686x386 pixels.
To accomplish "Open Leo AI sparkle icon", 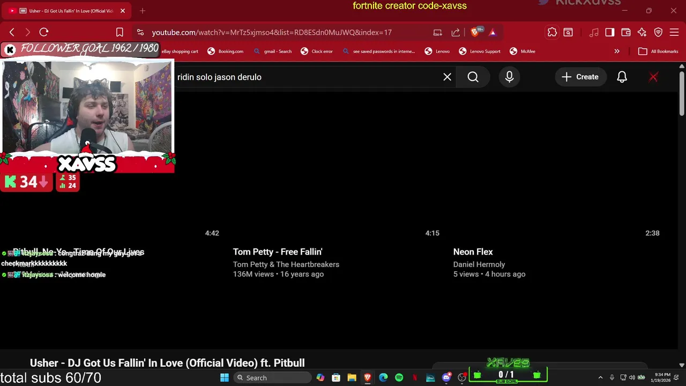I will click(642, 32).
